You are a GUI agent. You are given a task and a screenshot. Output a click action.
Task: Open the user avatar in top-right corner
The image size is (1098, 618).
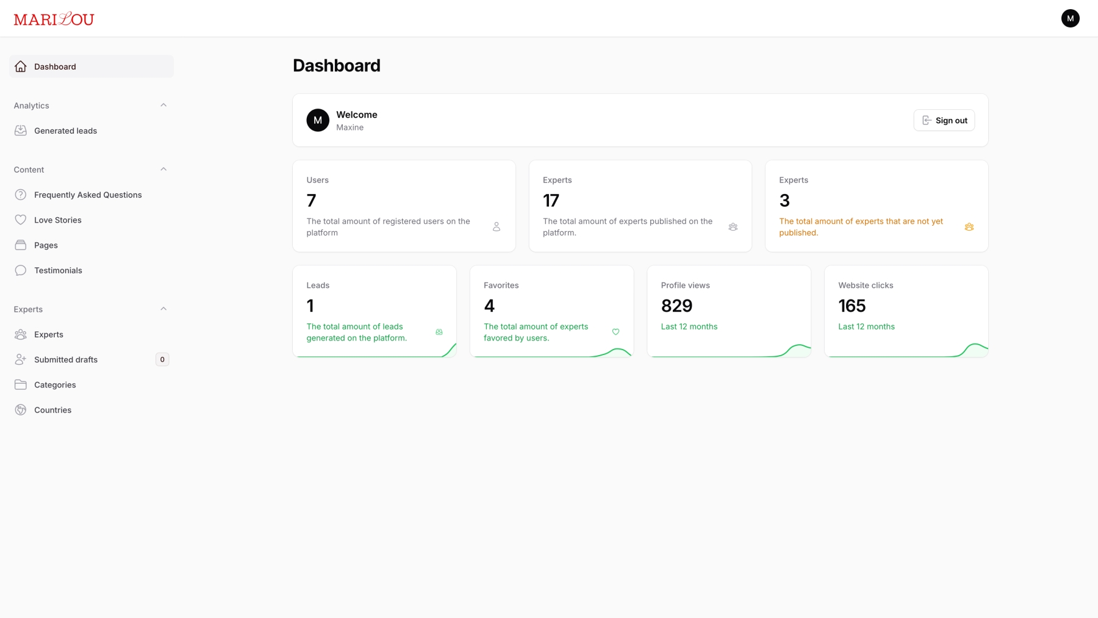[x=1070, y=18]
